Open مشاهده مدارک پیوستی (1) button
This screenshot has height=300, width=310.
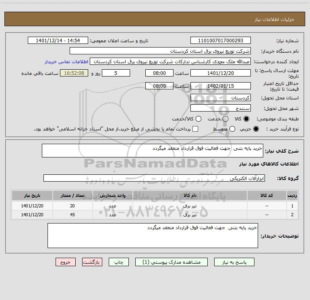coord(172,262)
